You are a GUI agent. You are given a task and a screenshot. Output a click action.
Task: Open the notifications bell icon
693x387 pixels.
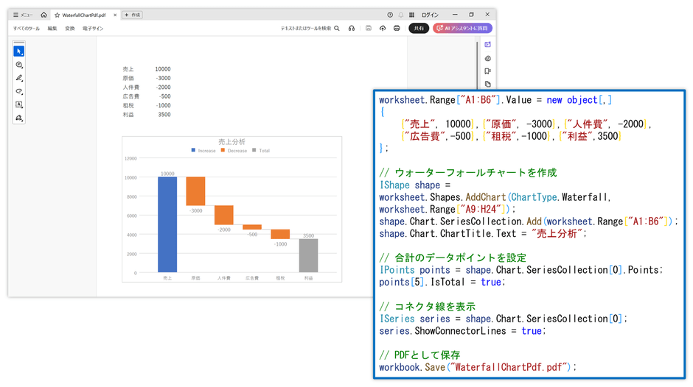401,15
